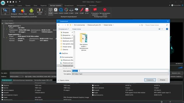Screen dimensions: 184x103
Task: Select the AVI video format
Action: (x=51, y=11)
